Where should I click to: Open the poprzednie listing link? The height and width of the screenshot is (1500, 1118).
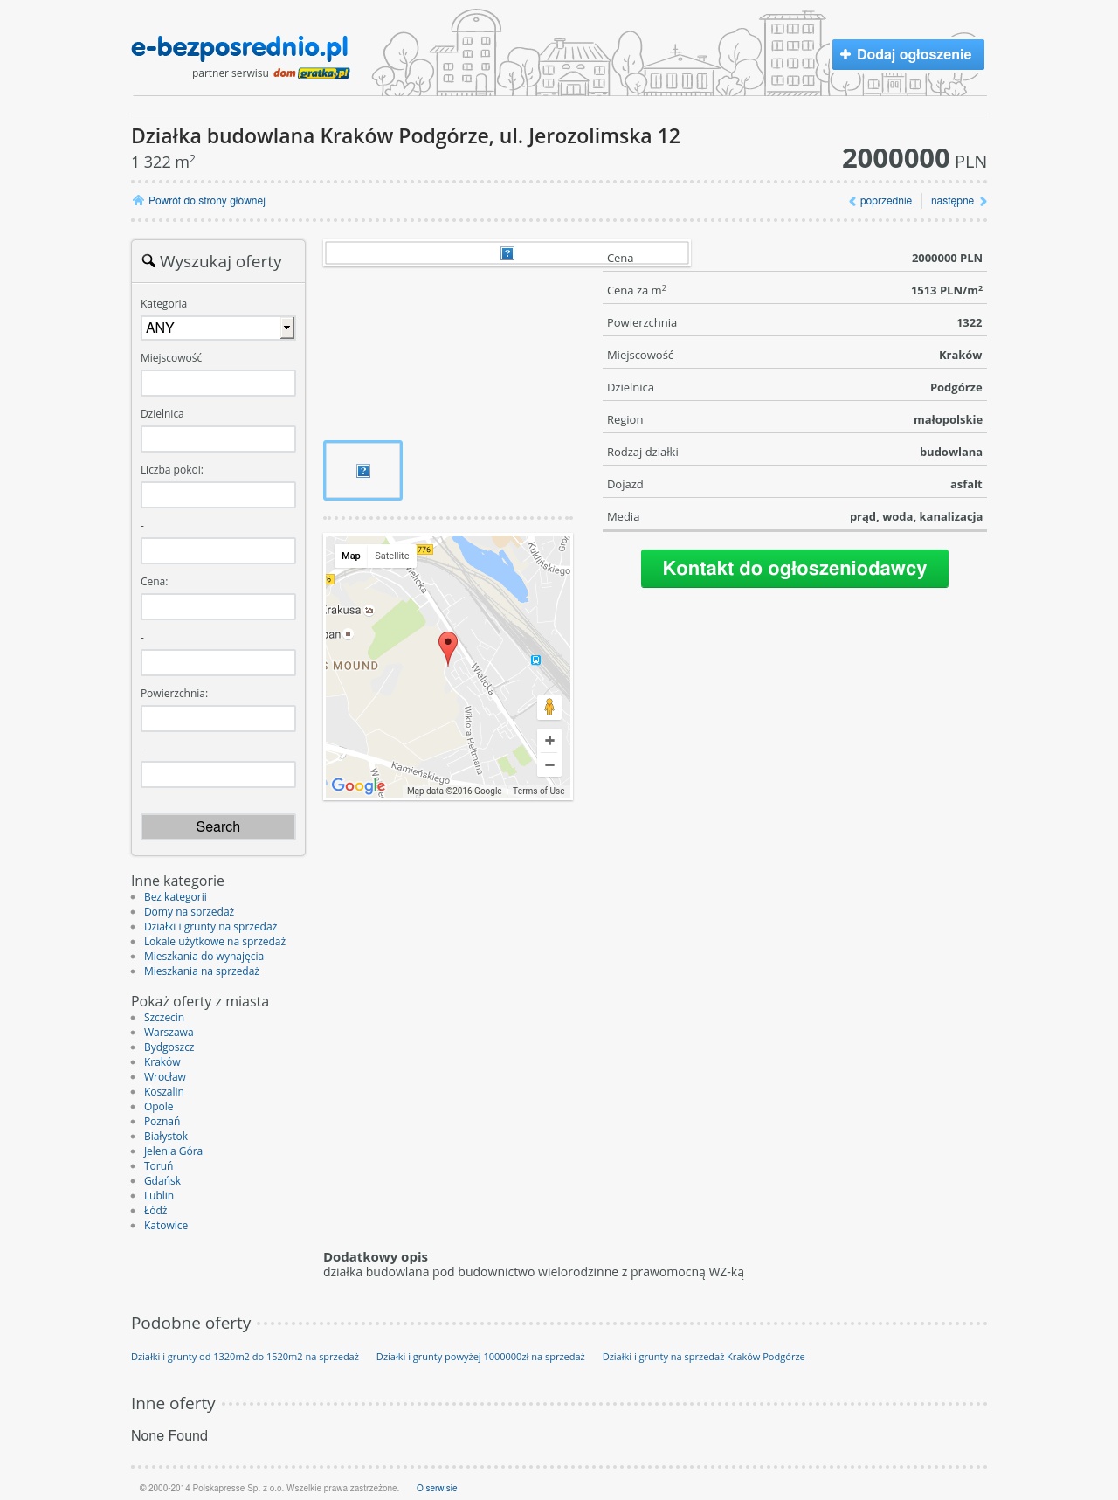pyautogui.click(x=886, y=201)
